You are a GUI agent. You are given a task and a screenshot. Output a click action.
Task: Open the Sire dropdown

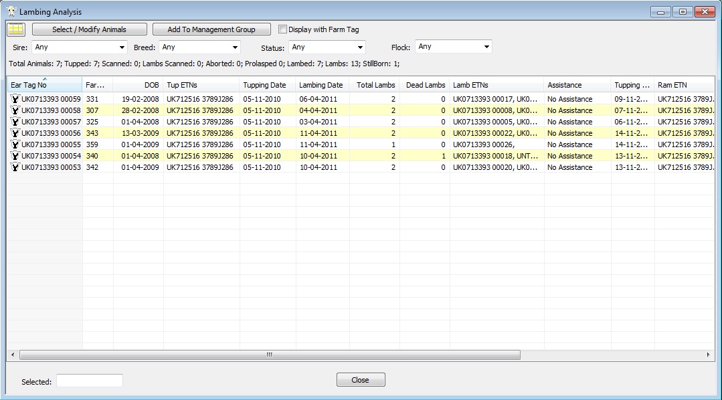[79, 47]
